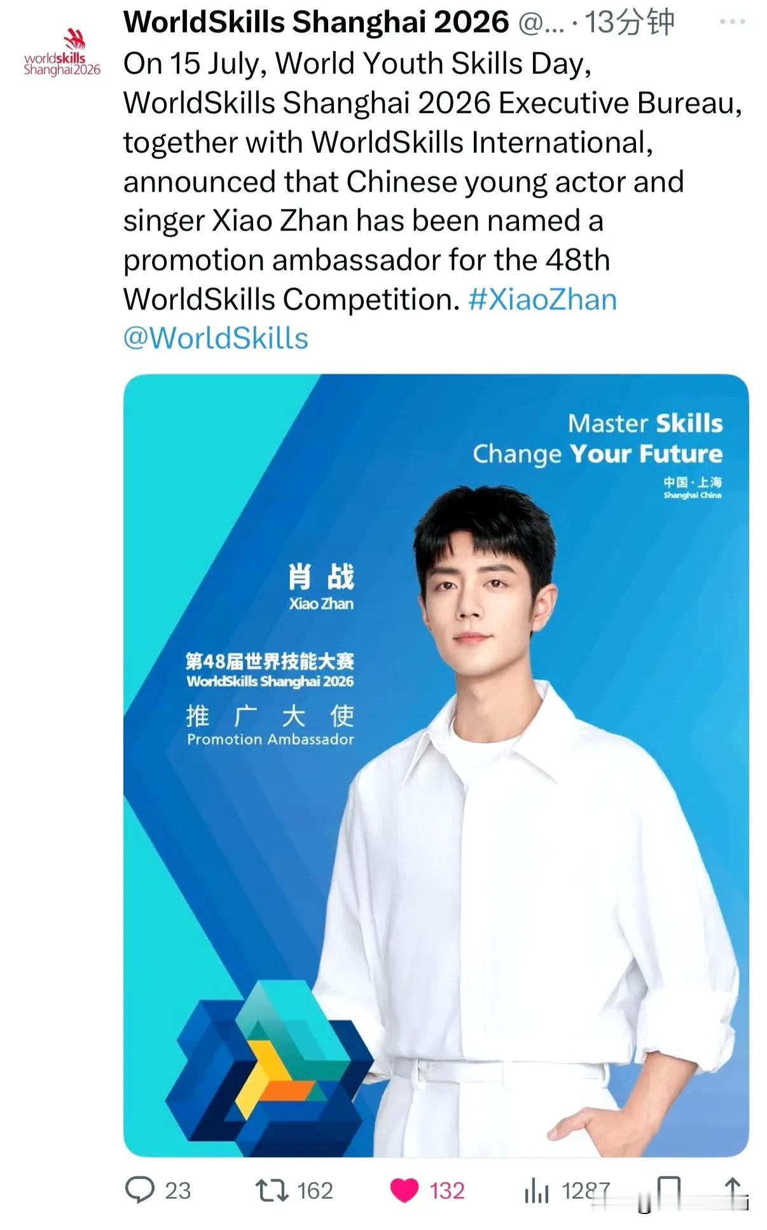Open the @WorldSkills mention link
Viewport: 767px width, 1230px height.
[216, 338]
